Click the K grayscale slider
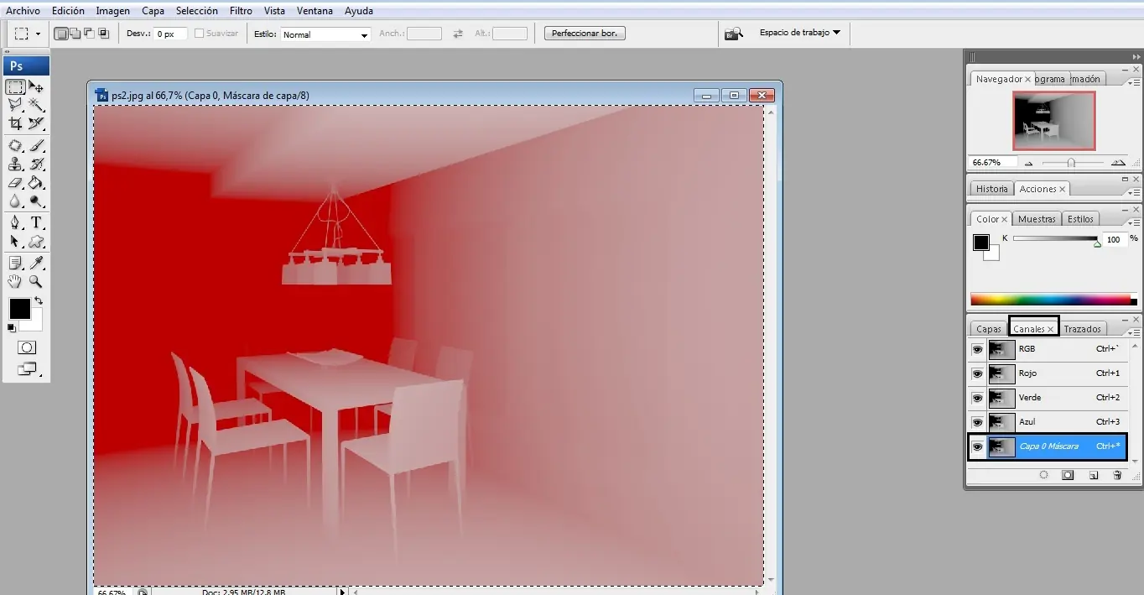The width and height of the screenshot is (1144, 595). pos(1055,239)
